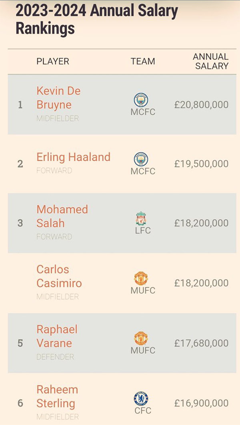Viewport: 240px width, 425px height.
Task: Sort by the TEAM column header
Action: point(143,61)
